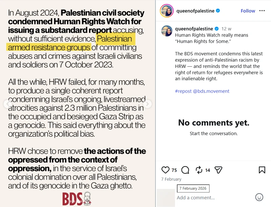This screenshot has height=207, width=271.
Task: Open emoji picker smiley icon
Action: (259, 197)
